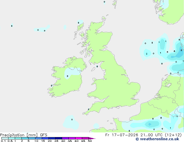Click the 0 value near Isle of Man
Image resolution: width=184 pixels, height=142 pixels.
(x=97, y=66)
